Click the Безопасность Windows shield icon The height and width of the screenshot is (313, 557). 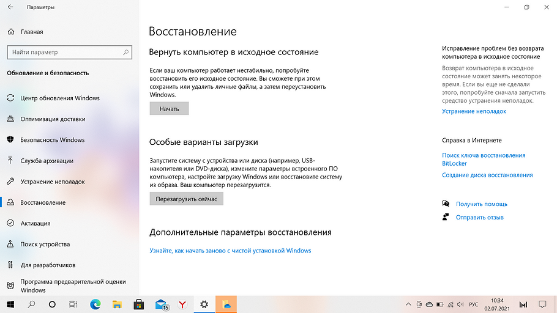10,140
